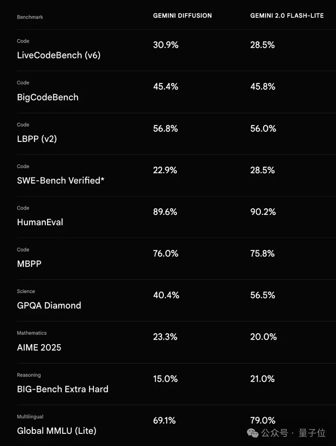Open the LiveCodeBench (v6) benchmark row

pyautogui.click(x=58, y=55)
